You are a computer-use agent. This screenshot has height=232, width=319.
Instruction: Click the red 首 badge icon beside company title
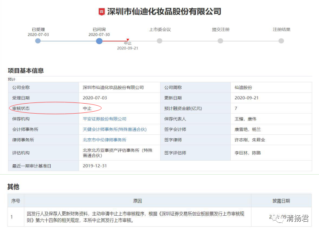tap(101, 12)
